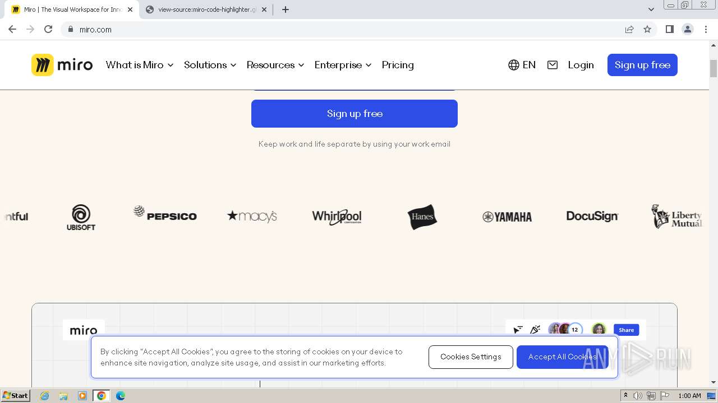718x403 pixels.
Task: Click the Login link
Action: (581, 65)
